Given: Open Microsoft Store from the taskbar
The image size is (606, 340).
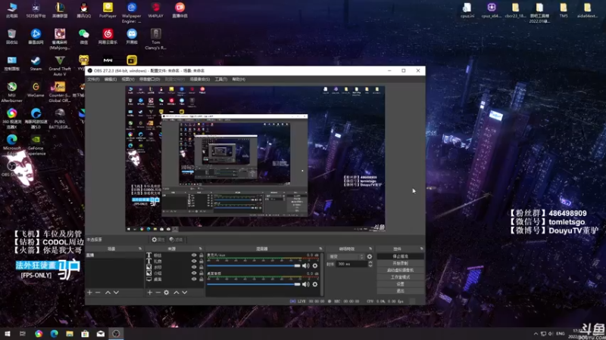Looking at the screenshot, I should pos(85,334).
